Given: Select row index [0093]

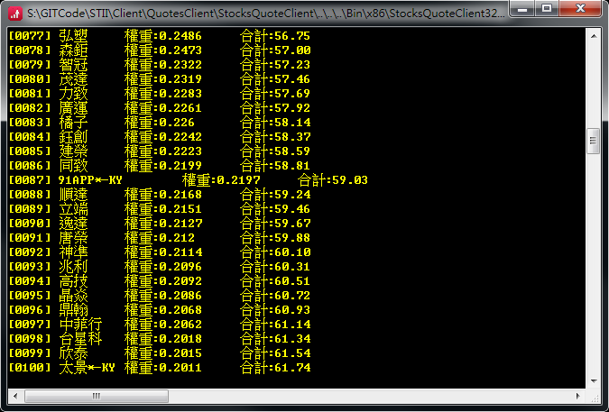Looking at the screenshot, I should (x=30, y=267).
